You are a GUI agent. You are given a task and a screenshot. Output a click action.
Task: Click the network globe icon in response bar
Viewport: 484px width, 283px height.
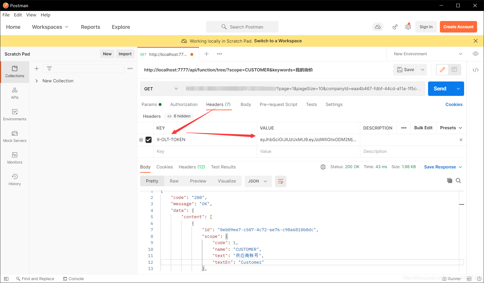[x=323, y=167]
